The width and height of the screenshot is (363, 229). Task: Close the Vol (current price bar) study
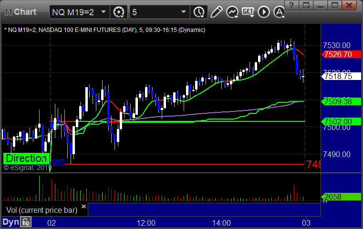(83, 206)
